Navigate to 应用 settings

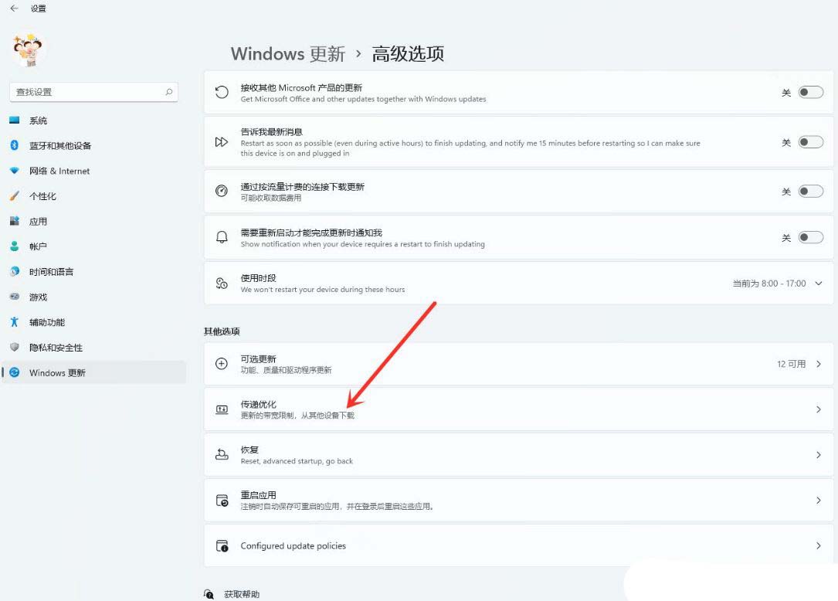pos(94,221)
